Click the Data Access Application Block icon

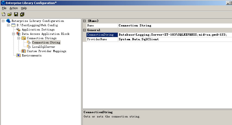click(x=18, y=34)
